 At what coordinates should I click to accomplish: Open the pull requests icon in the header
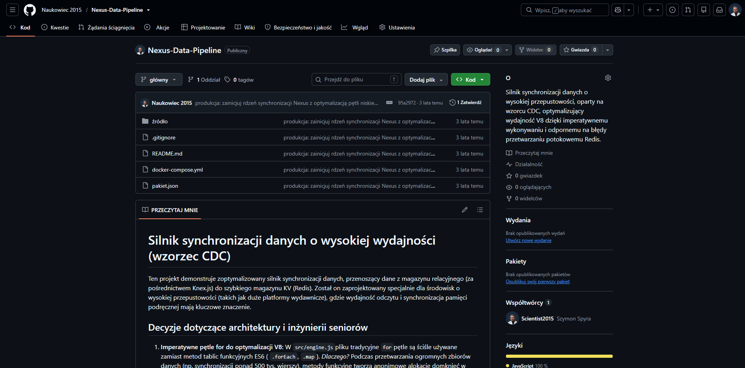point(688,10)
